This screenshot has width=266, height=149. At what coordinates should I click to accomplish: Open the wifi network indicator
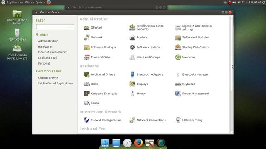[x=225, y=2]
